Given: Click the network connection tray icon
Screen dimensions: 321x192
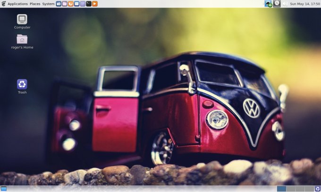Looking at the screenshot, I should click(268, 4).
